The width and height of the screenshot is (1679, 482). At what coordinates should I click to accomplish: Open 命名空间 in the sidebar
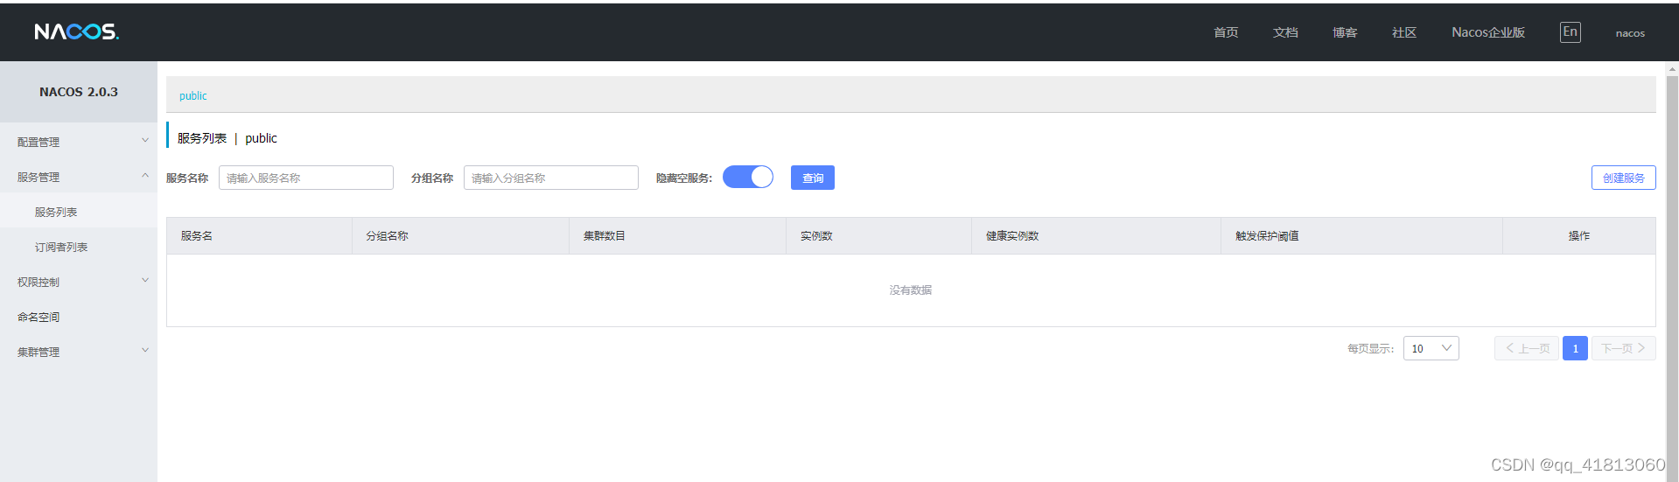(x=79, y=317)
